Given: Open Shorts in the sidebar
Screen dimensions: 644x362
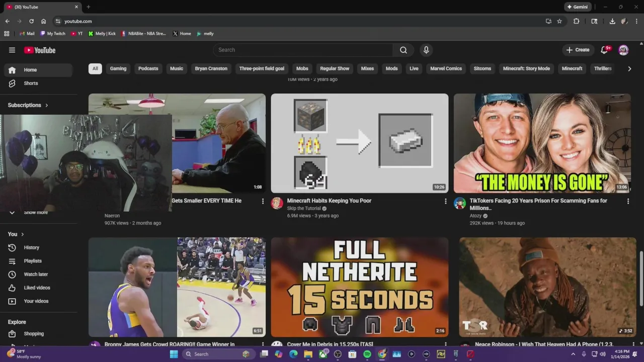Looking at the screenshot, I should click(38, 83).
